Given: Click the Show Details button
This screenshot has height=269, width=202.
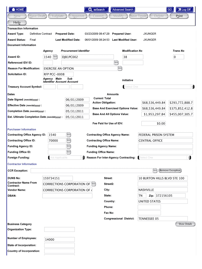Looking at the screenshot, I should [185, 224].
